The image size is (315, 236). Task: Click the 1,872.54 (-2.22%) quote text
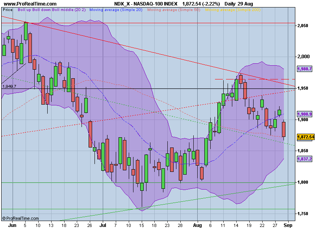201,4
